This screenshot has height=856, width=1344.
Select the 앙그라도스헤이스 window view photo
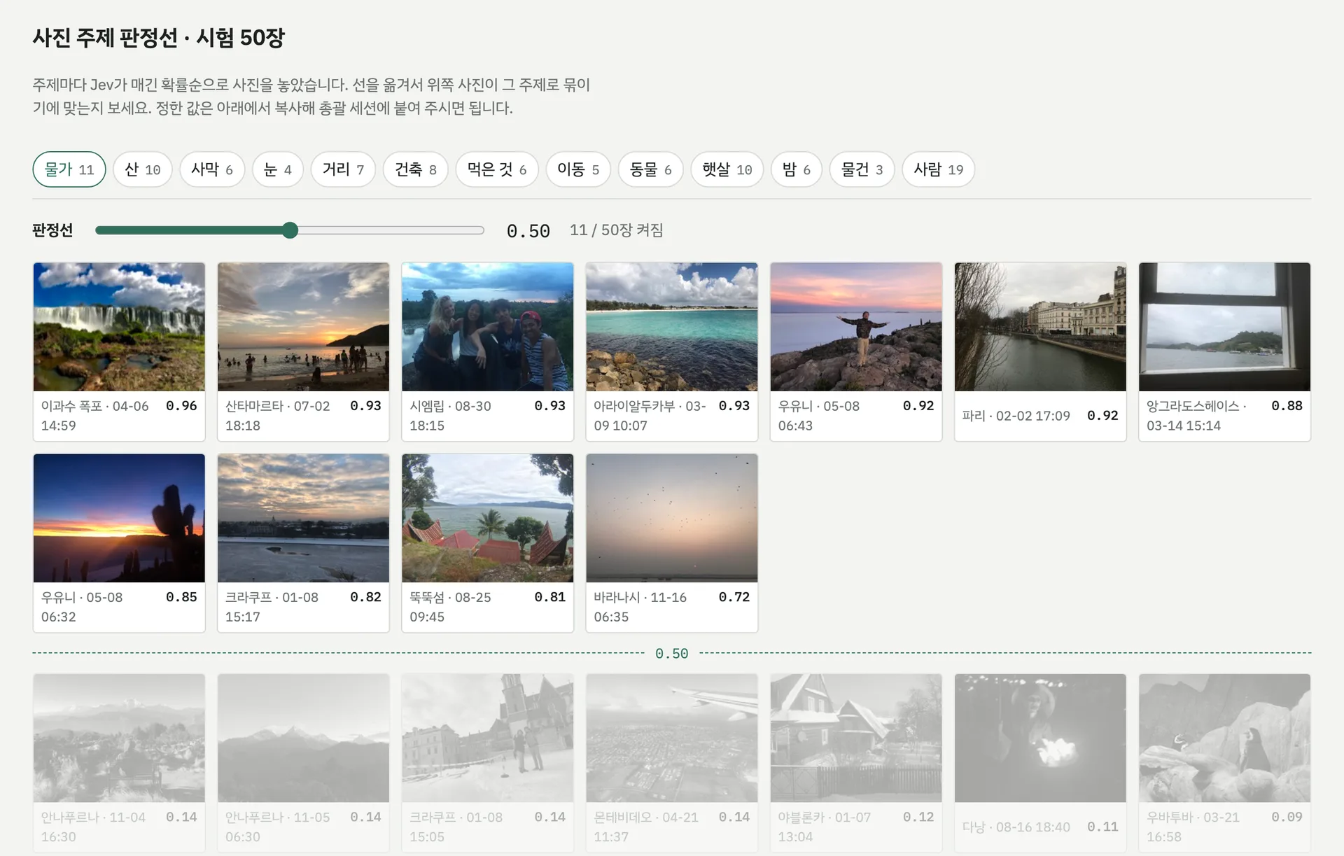click(x=1224, y=327)
